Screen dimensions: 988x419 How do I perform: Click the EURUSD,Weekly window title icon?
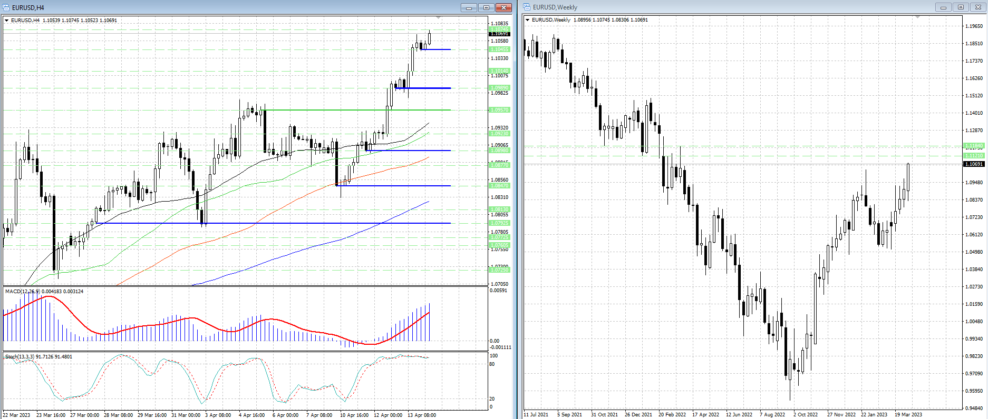(527, 7)
